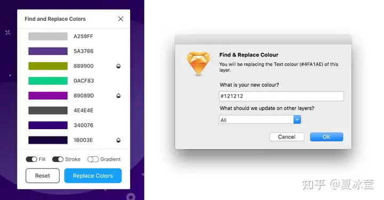384x200 pixels.
Task: Confirm with the OK button
Action: pyautogui.click(x=326, y=137)
